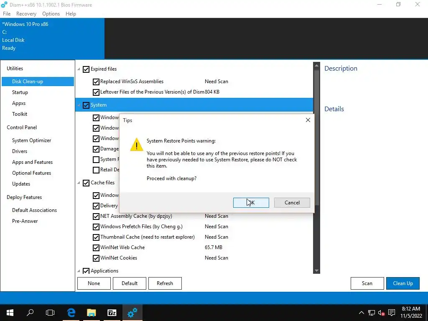Click the Dism++ gear icon in title bar
The width and height of the screenshot is (428, 321).
point(4,5)
